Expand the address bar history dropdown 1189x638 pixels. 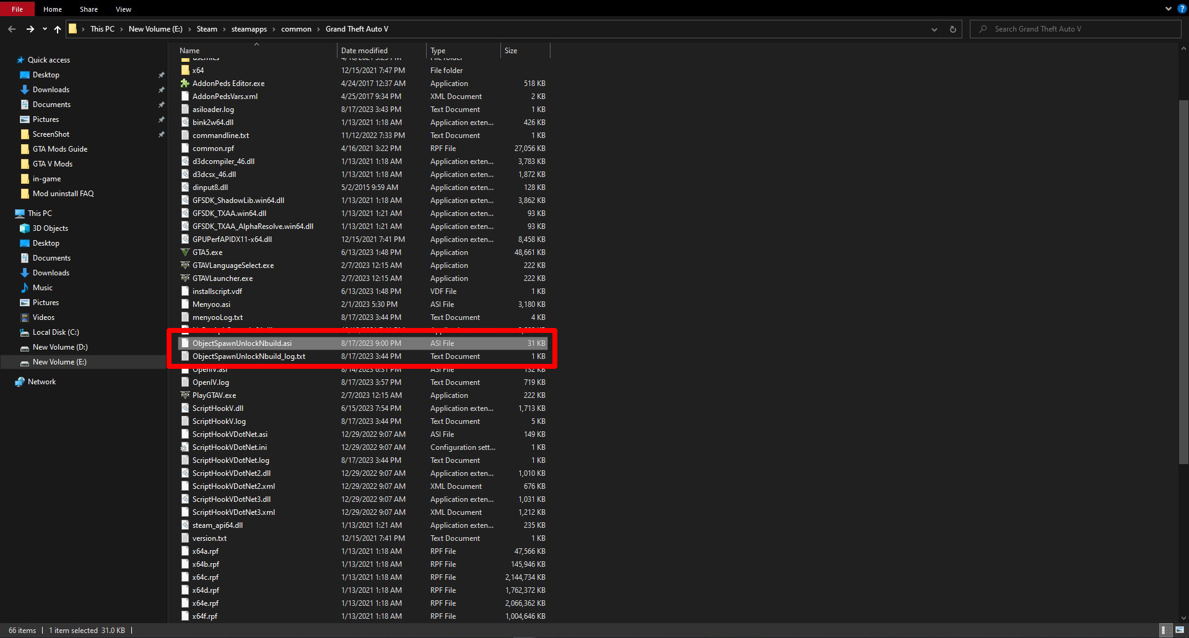pyautogui.click(x=934, y=28)
